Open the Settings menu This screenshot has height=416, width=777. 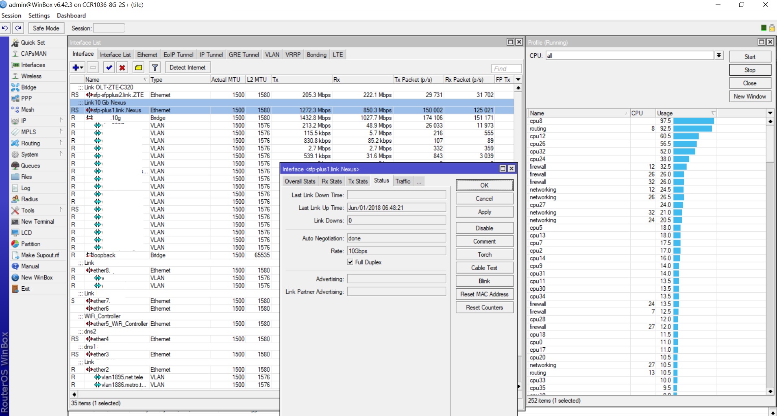click(x=39, y=15)
